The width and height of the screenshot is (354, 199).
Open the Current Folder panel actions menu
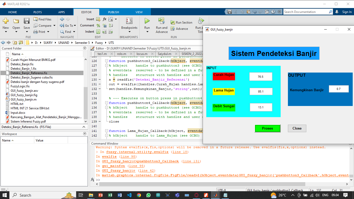pyautogui.click(x=85, y=48)
